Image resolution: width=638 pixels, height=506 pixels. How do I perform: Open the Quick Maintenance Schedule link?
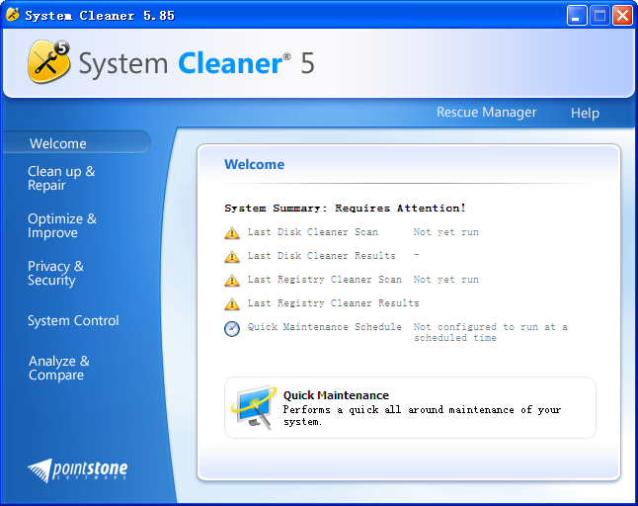tap(325, 327)
